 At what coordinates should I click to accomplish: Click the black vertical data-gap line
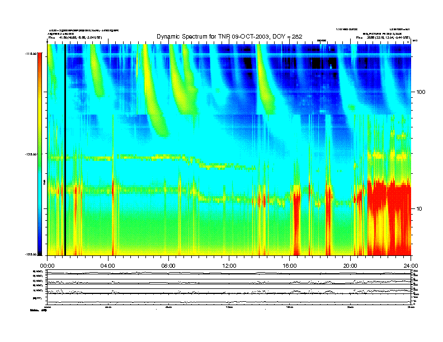coord(65,150)
